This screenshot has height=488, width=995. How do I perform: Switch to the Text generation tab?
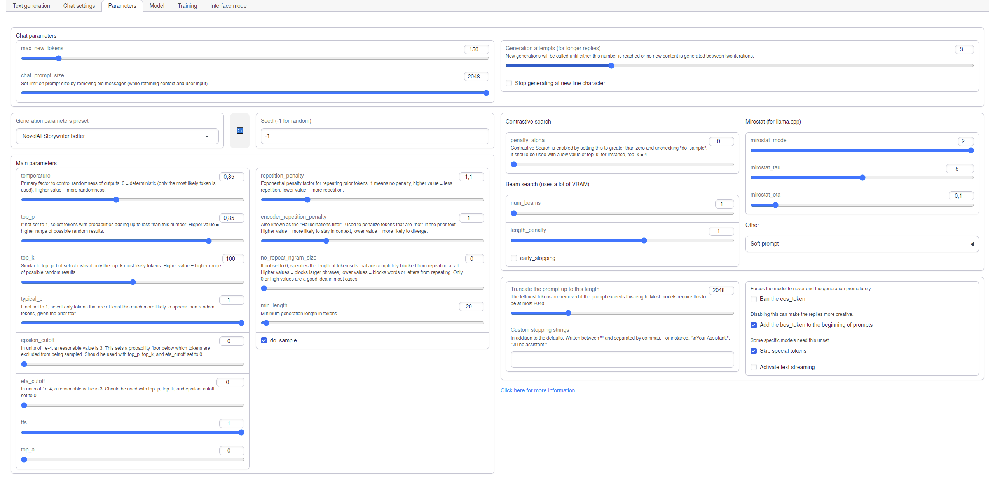click(31, 6)
